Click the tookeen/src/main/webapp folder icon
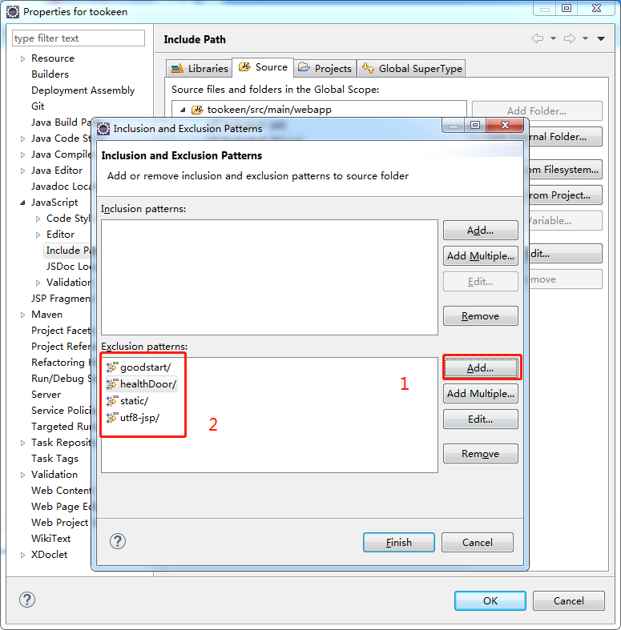The width and height of the screenshot is (621, 630). (x=197, y=110)
